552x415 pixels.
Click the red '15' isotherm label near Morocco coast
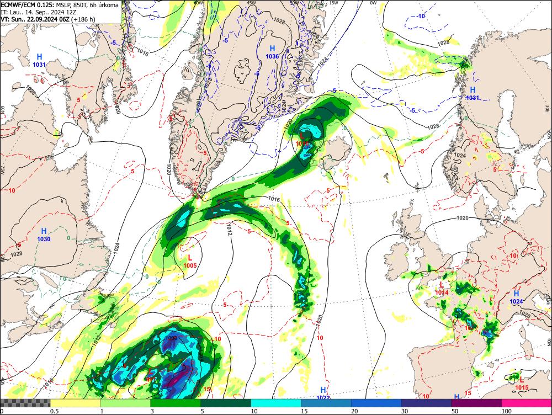468,393
